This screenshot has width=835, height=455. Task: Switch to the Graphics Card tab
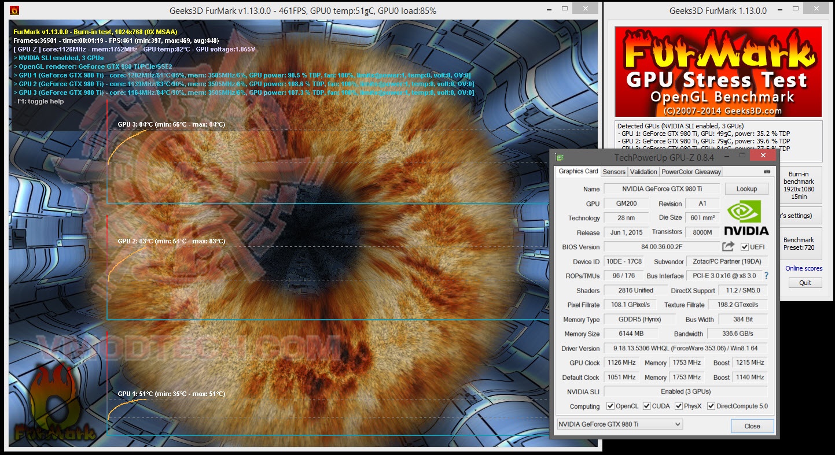578,171
